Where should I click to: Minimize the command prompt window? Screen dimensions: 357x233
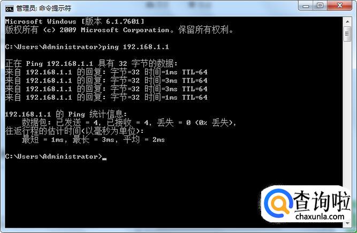tap(306, 6)
